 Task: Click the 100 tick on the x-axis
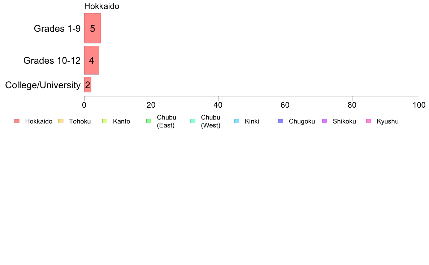[x=419, y=105]
